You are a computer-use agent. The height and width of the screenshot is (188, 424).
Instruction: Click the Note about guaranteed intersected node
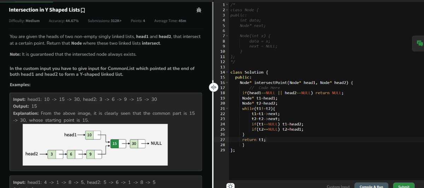coord(73,55)
